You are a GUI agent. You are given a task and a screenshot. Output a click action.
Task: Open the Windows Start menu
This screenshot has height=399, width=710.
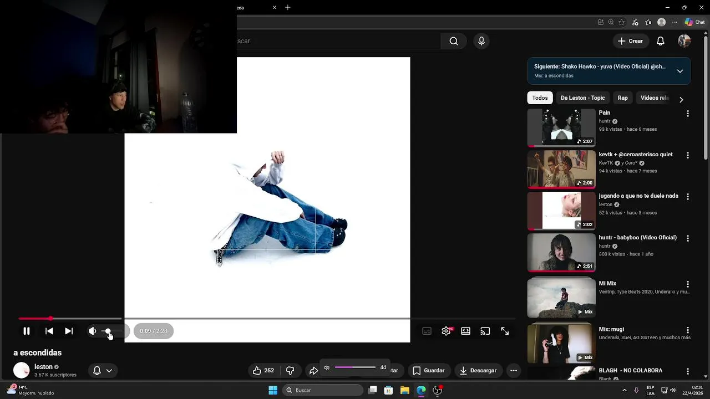pos(273,390)
